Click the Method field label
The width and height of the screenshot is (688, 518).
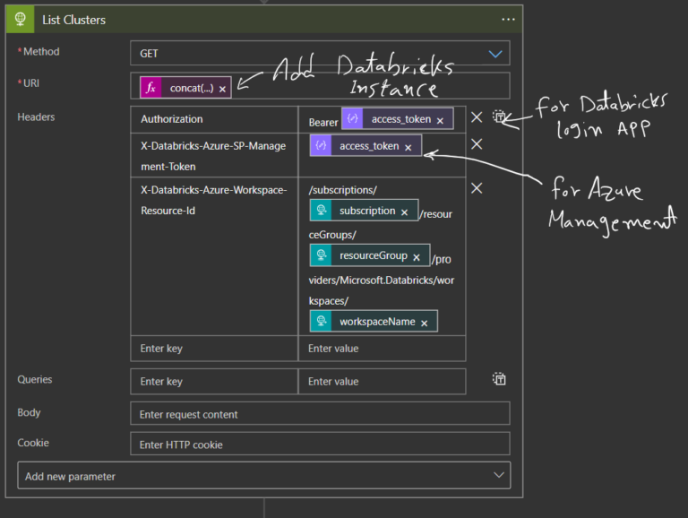coord(41,52)
